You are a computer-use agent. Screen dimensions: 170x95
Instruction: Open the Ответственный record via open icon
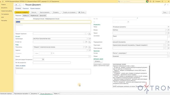pyautogui.click(x=168, y=48)
